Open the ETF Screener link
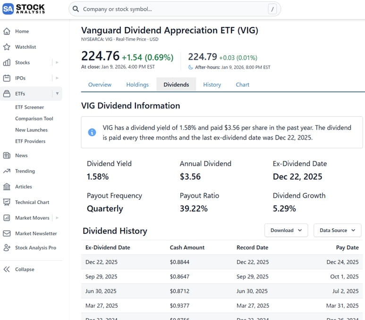Viewport: 365px width, 320px height. coord(29,107)
